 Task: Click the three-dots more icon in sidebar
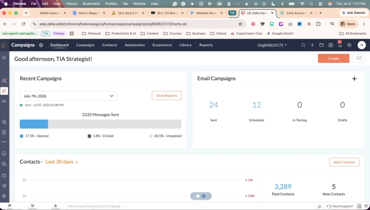(4, 142)
